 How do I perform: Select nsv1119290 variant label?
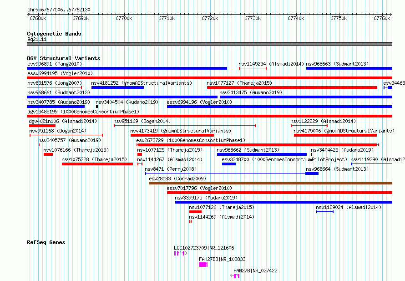(377, 159)
